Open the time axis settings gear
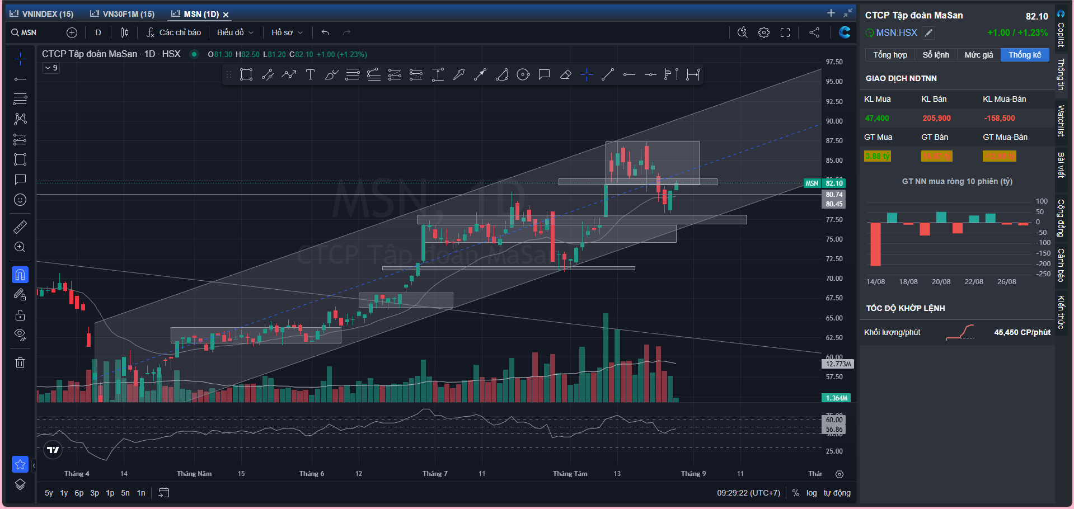 click(839, 474)
